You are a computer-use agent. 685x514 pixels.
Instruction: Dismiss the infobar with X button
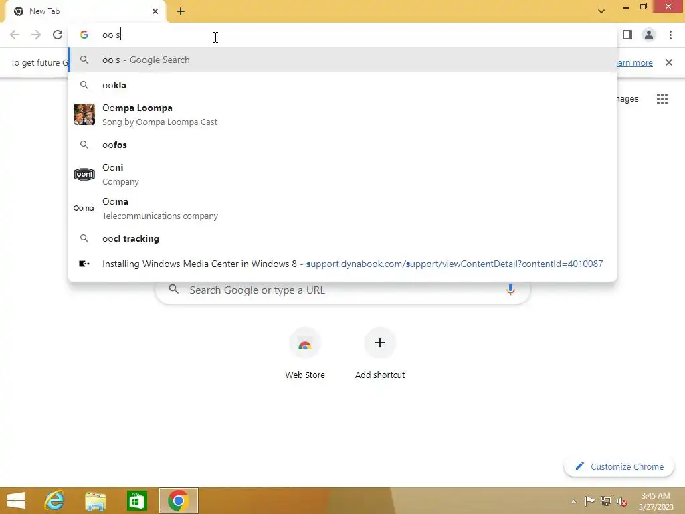pos(669,62)
